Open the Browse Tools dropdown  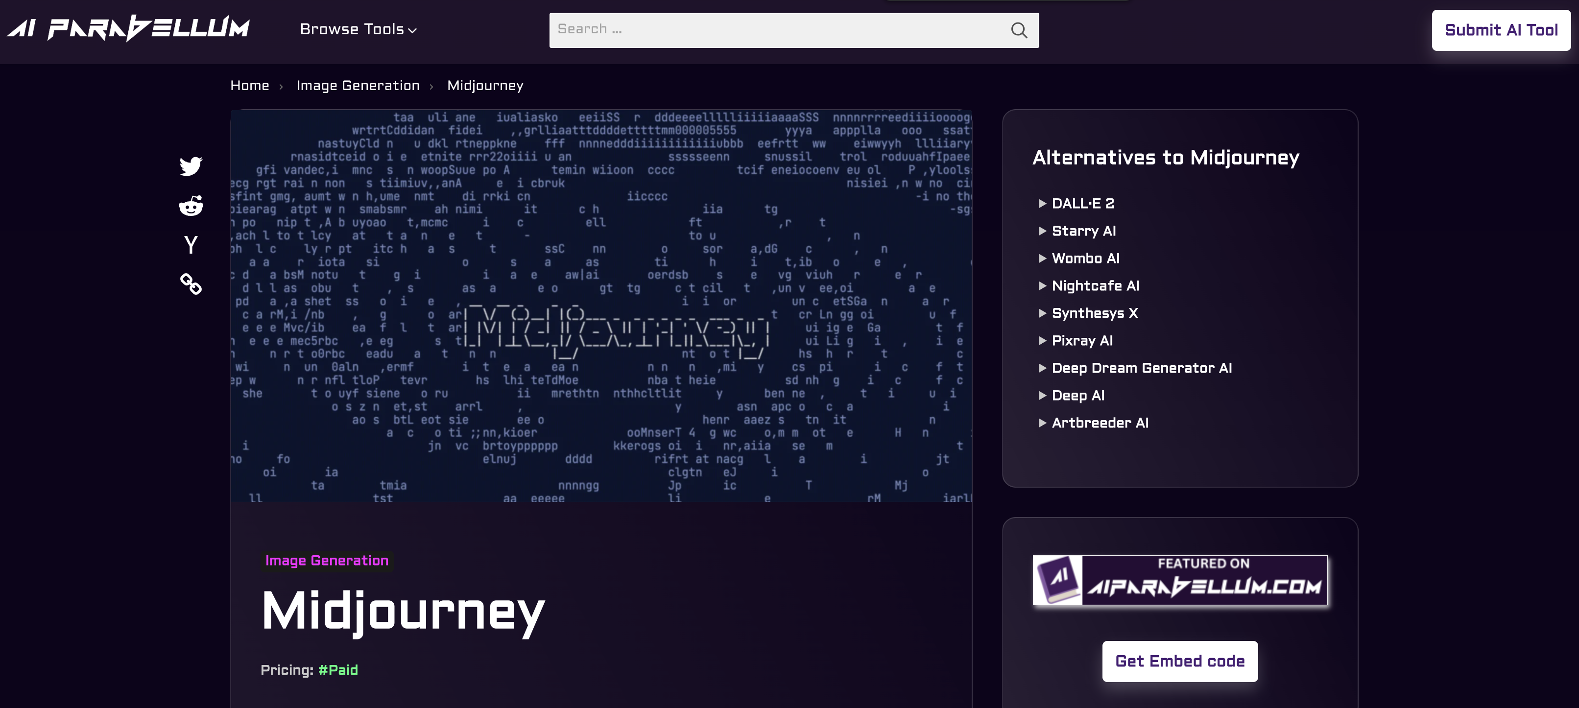(x=358, y=29)
